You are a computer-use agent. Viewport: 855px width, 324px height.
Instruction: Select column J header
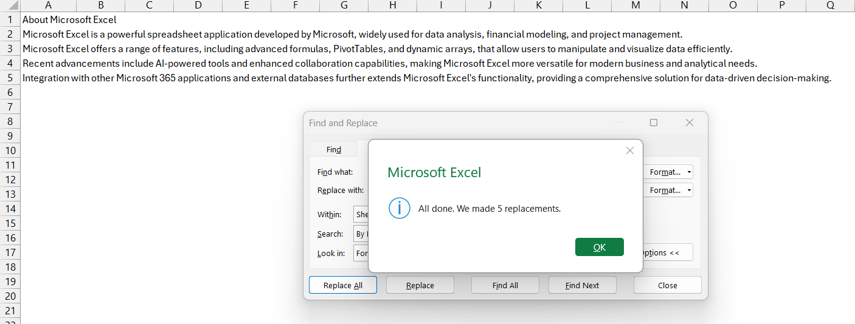[490, 5]
